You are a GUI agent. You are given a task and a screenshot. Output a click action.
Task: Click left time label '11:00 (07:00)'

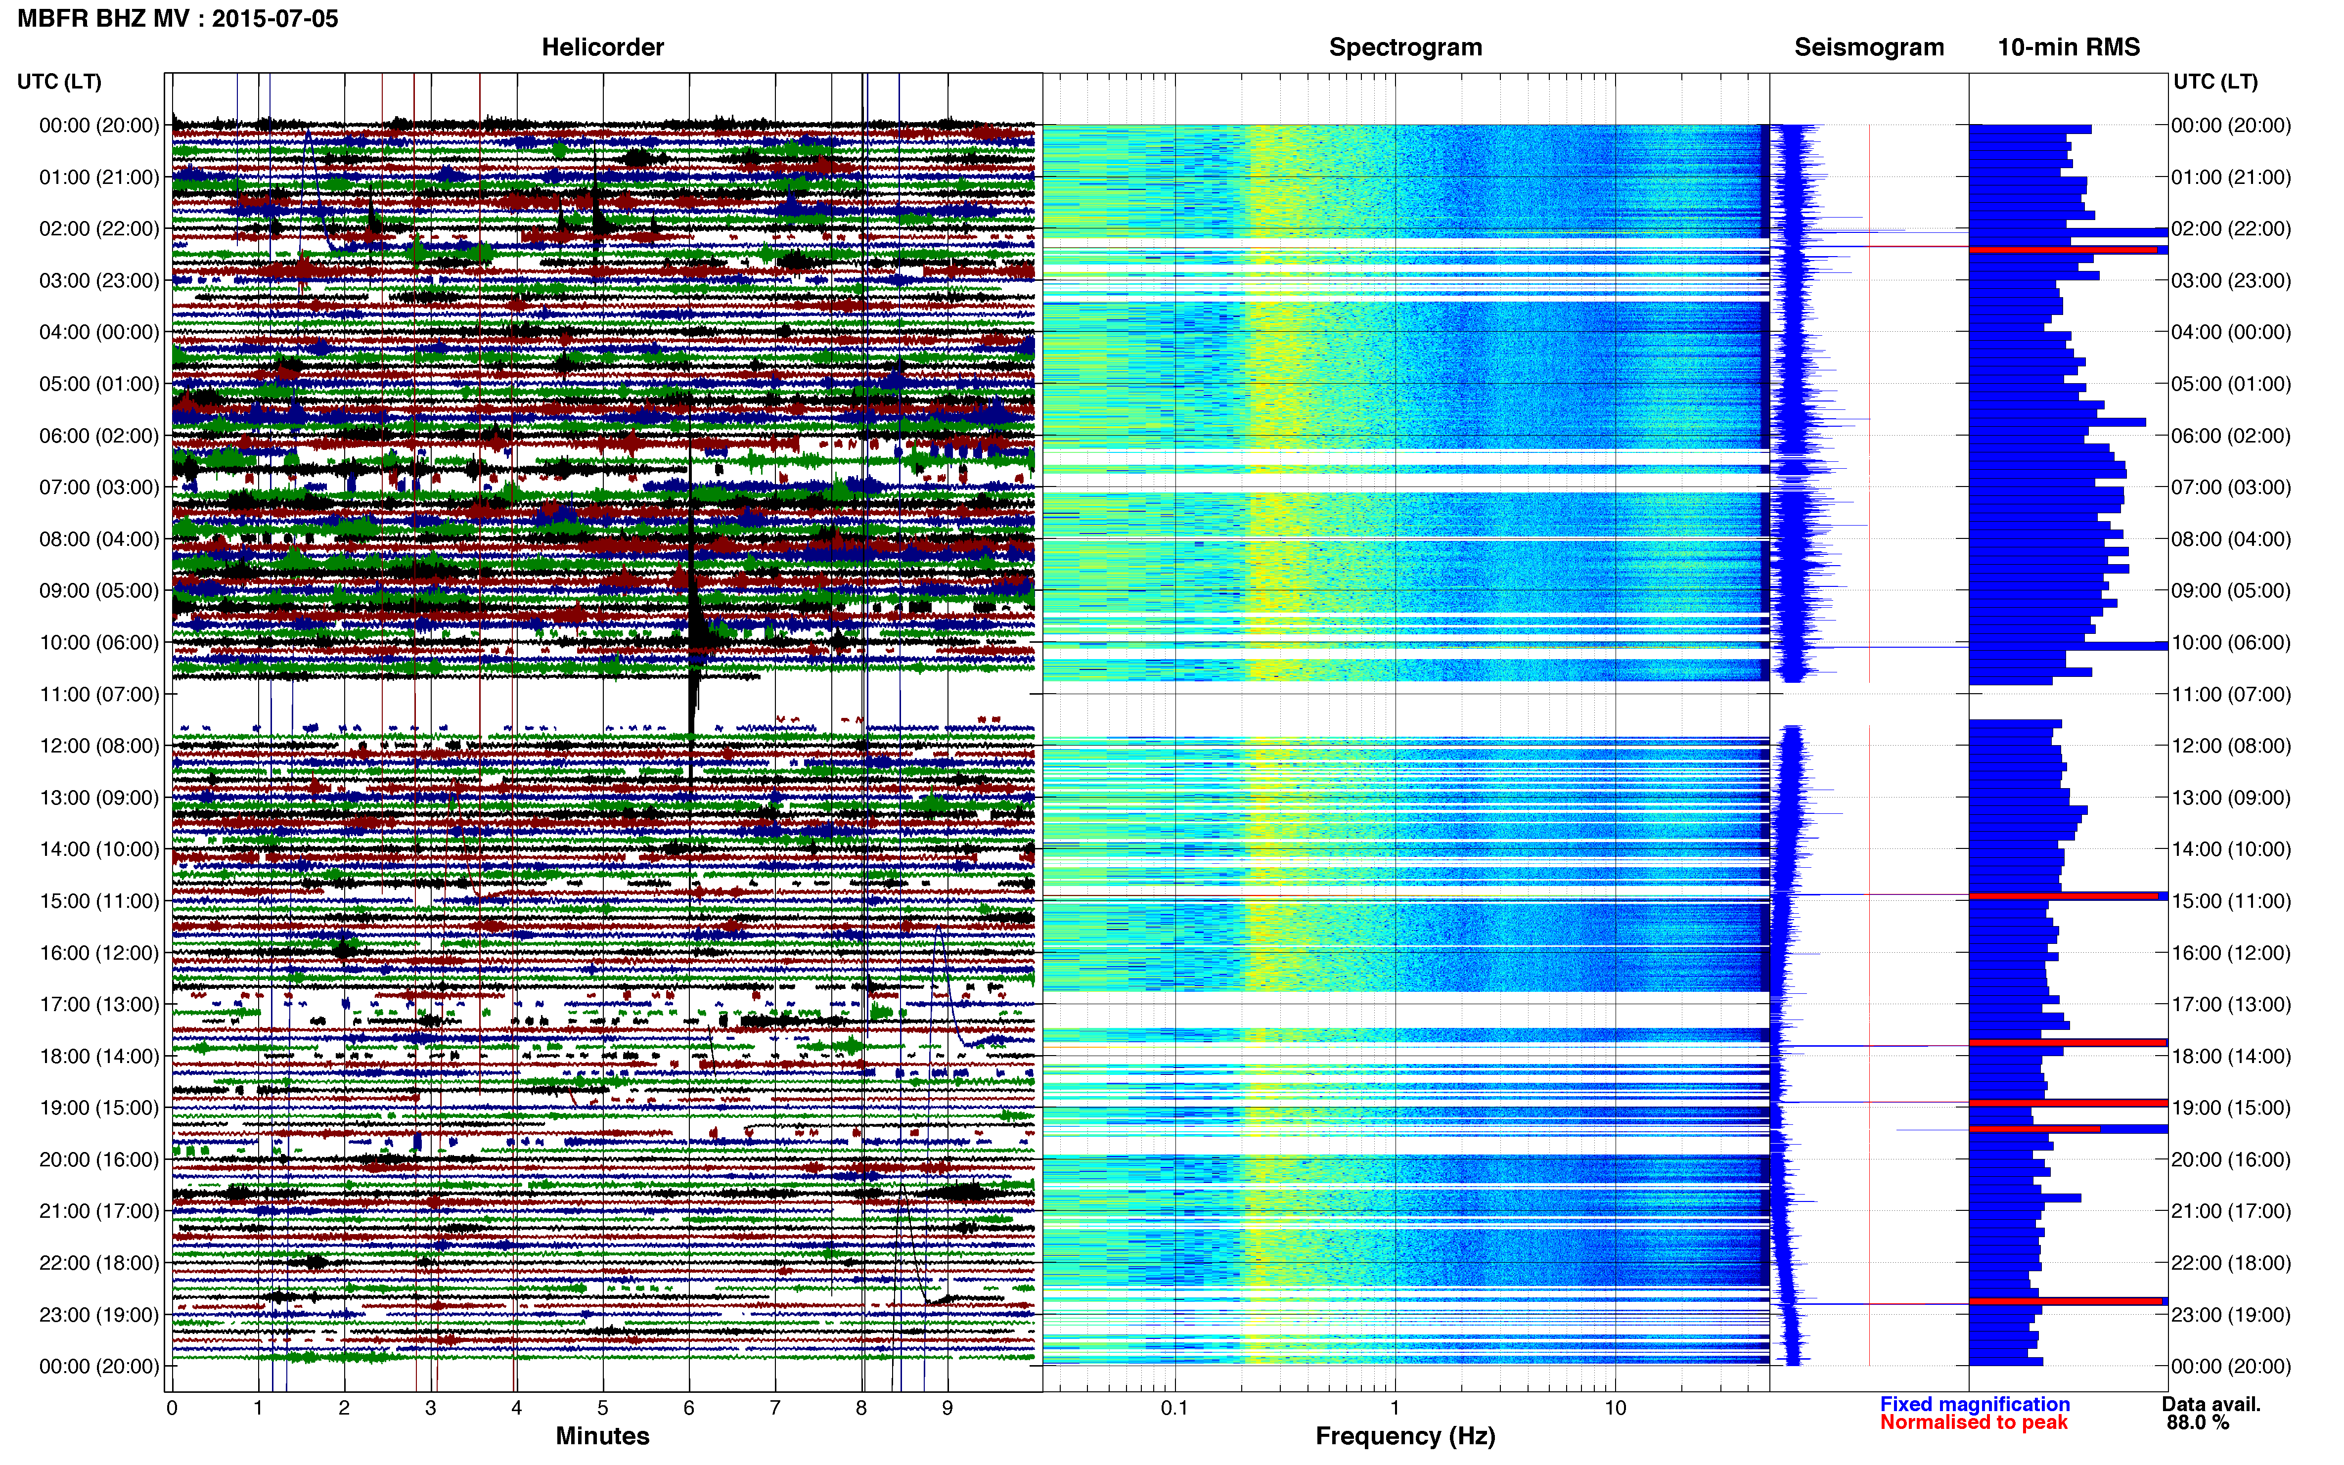tap(99, 695)
